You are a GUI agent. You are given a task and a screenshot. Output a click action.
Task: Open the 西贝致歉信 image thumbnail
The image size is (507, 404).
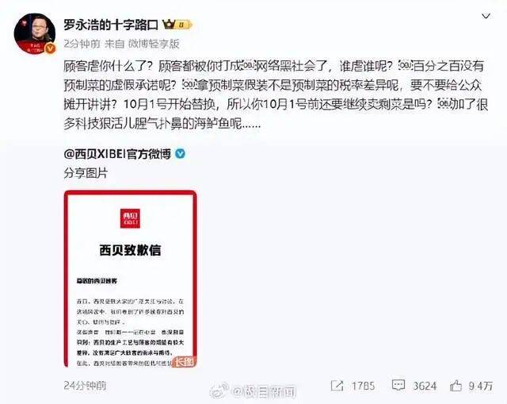[x=130, y=279]
